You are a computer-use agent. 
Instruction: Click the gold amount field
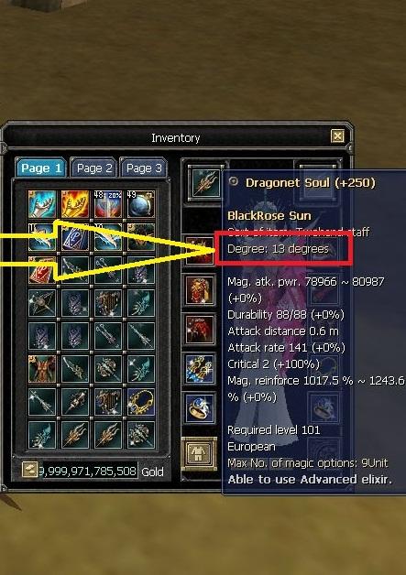[x=88, y=471]
